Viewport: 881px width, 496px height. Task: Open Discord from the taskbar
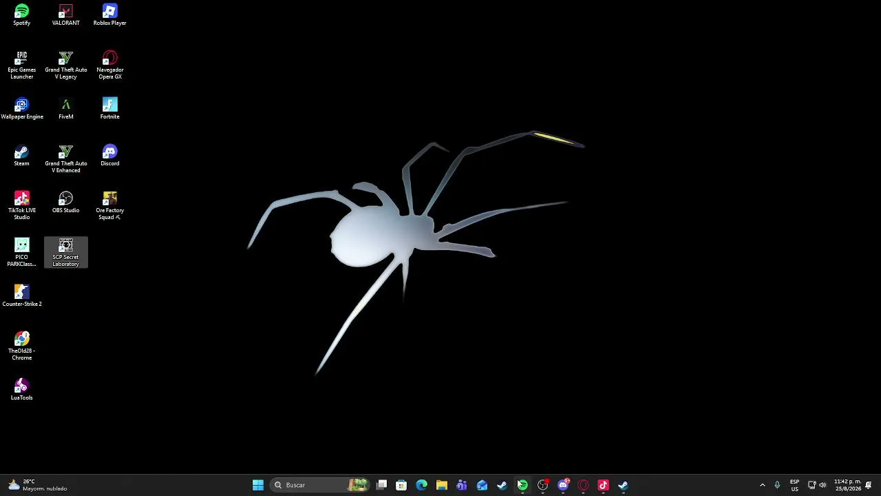[563, 485]
